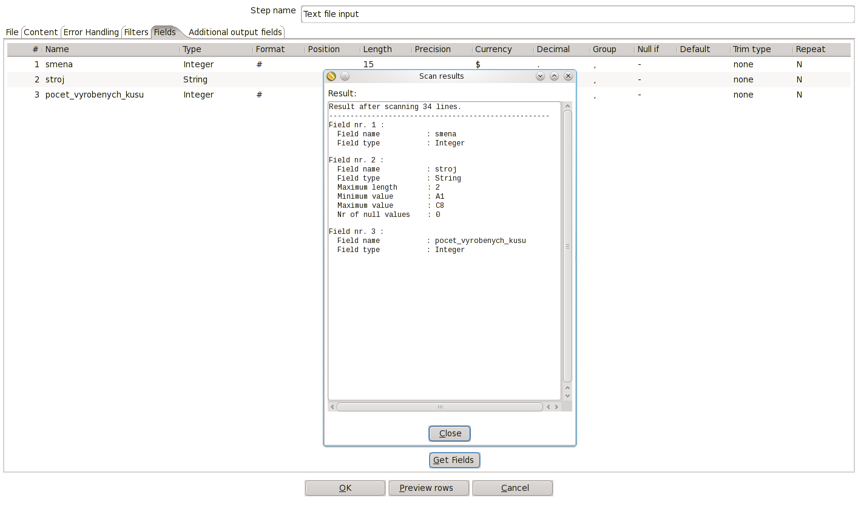Open the Error Handling tab
The width and height of the screenshot is (858, 506).
[91, 32]
